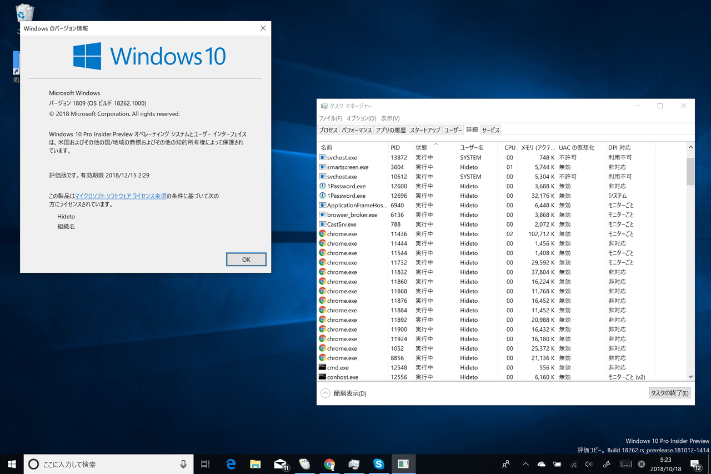Click OK in the Windows version dialog
711x474 pixels.
246,259
